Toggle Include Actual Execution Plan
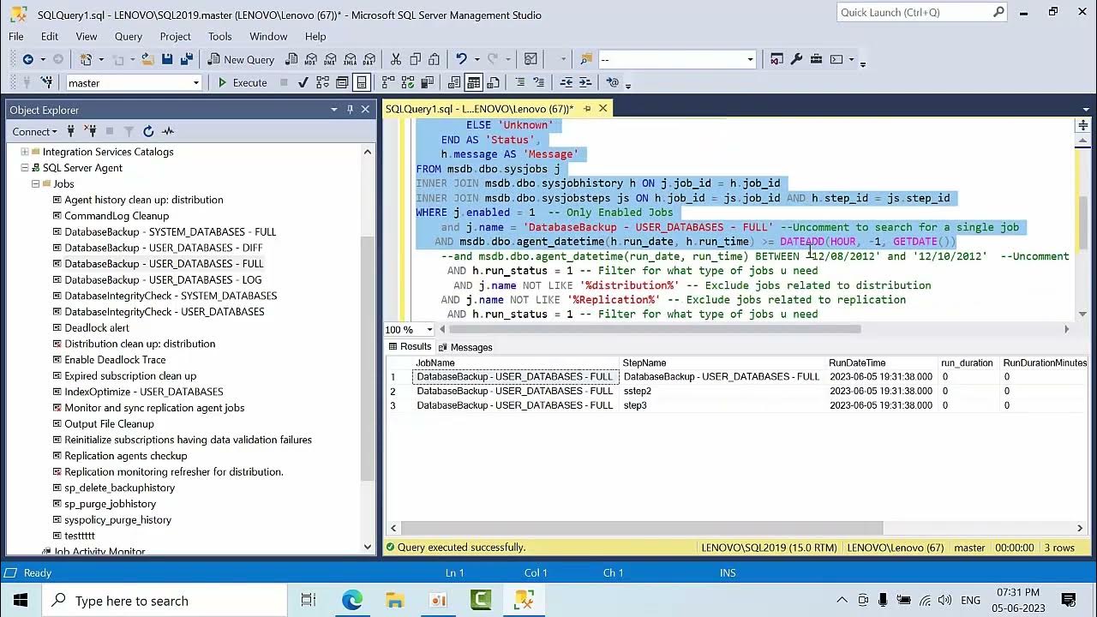Viewport: 1097px width, 617px height. pos(387,82)
